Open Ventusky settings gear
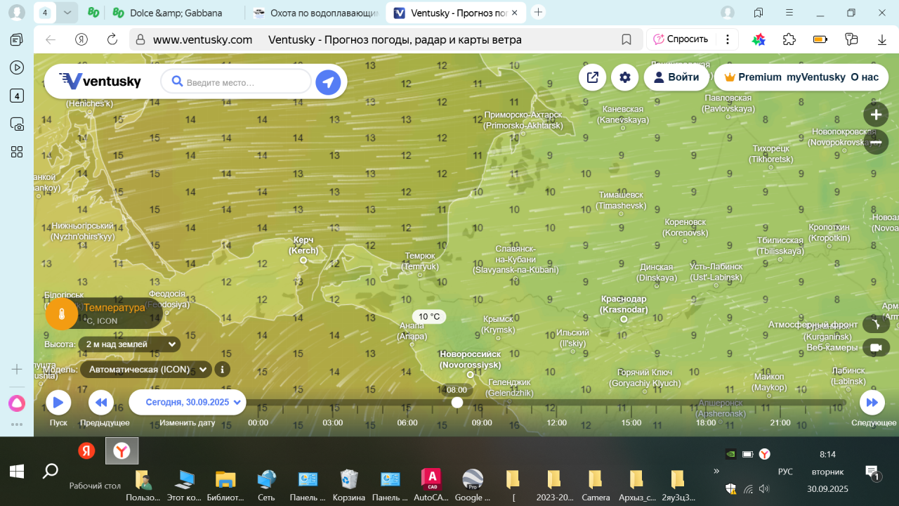The height and width of the screenshot is (506, 899). [x=624, y=77]
